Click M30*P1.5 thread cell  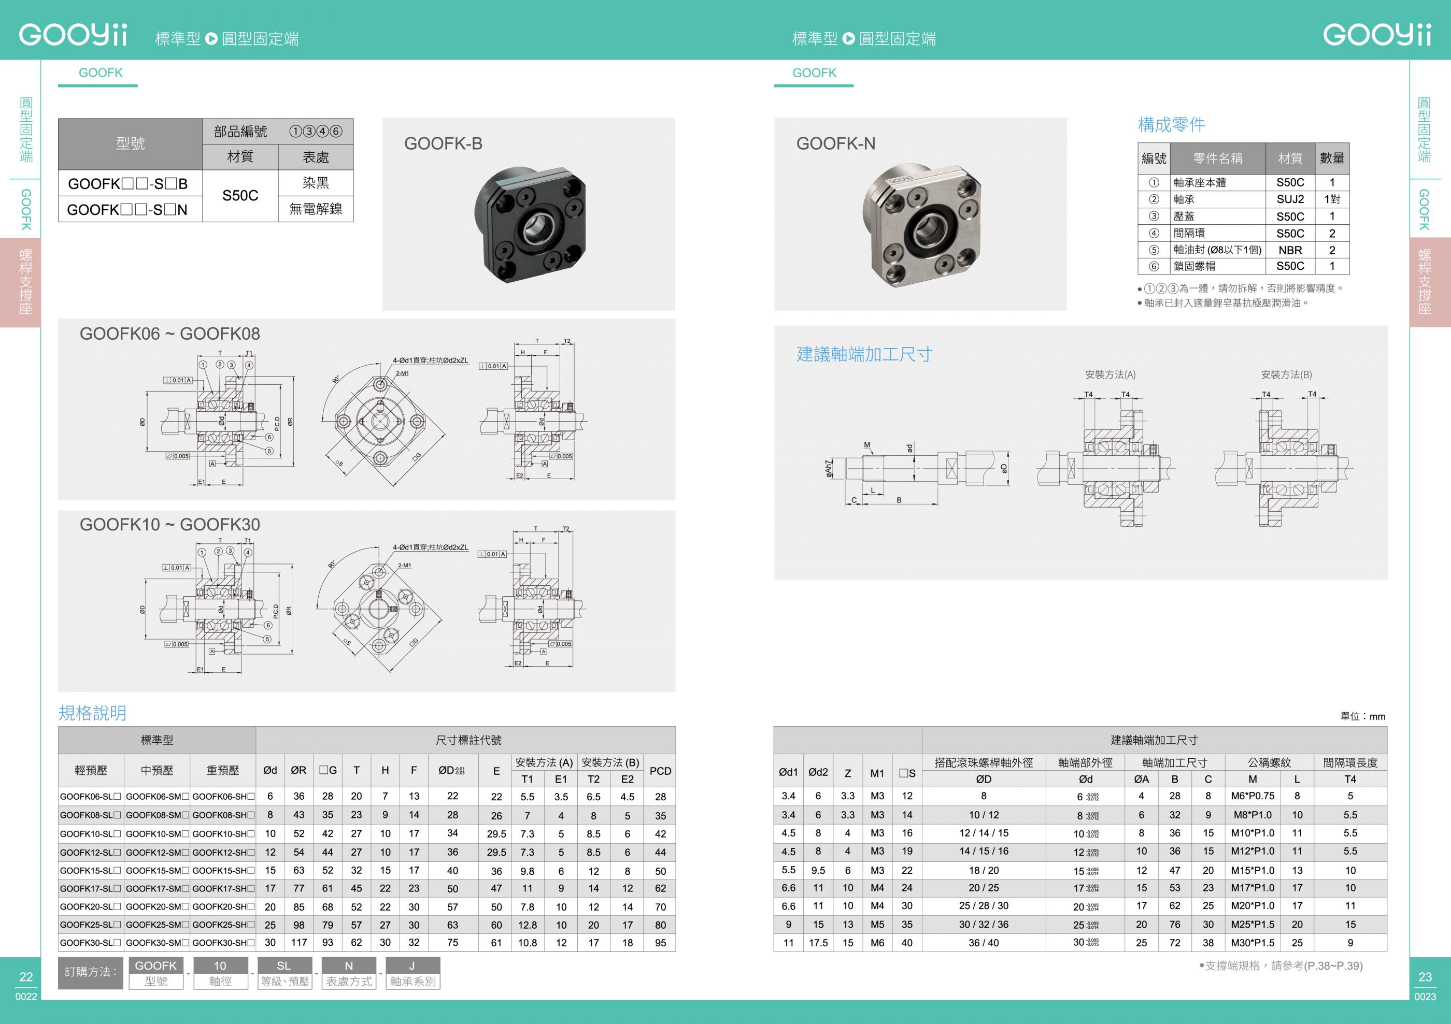coord(1253,943)
